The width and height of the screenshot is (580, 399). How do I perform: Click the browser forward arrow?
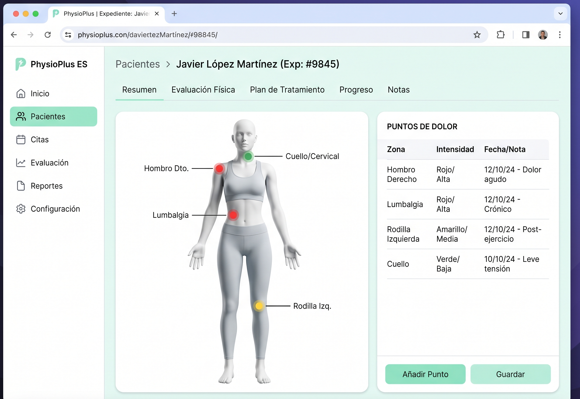30,35
